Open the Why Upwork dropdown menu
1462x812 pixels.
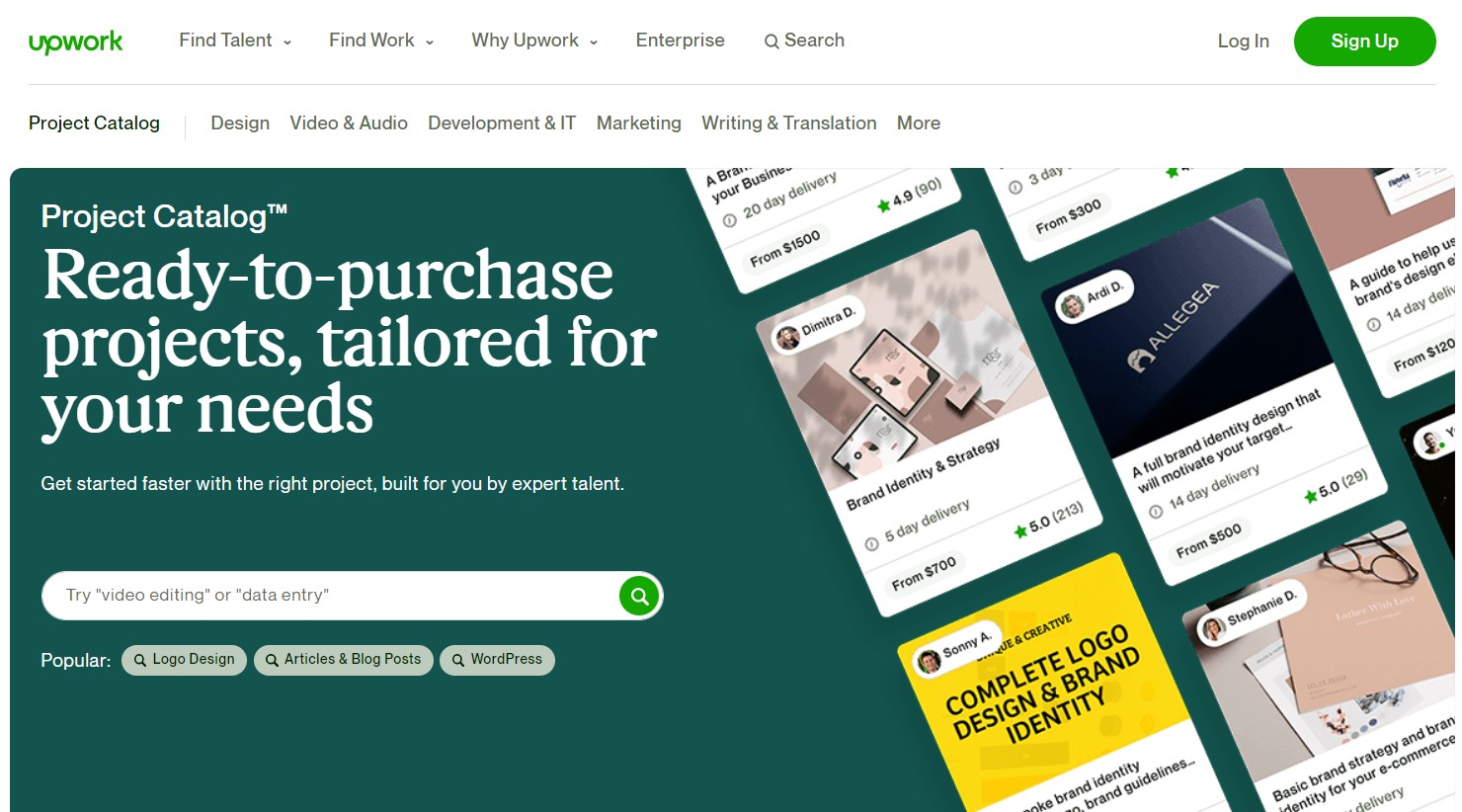(534, 41)
